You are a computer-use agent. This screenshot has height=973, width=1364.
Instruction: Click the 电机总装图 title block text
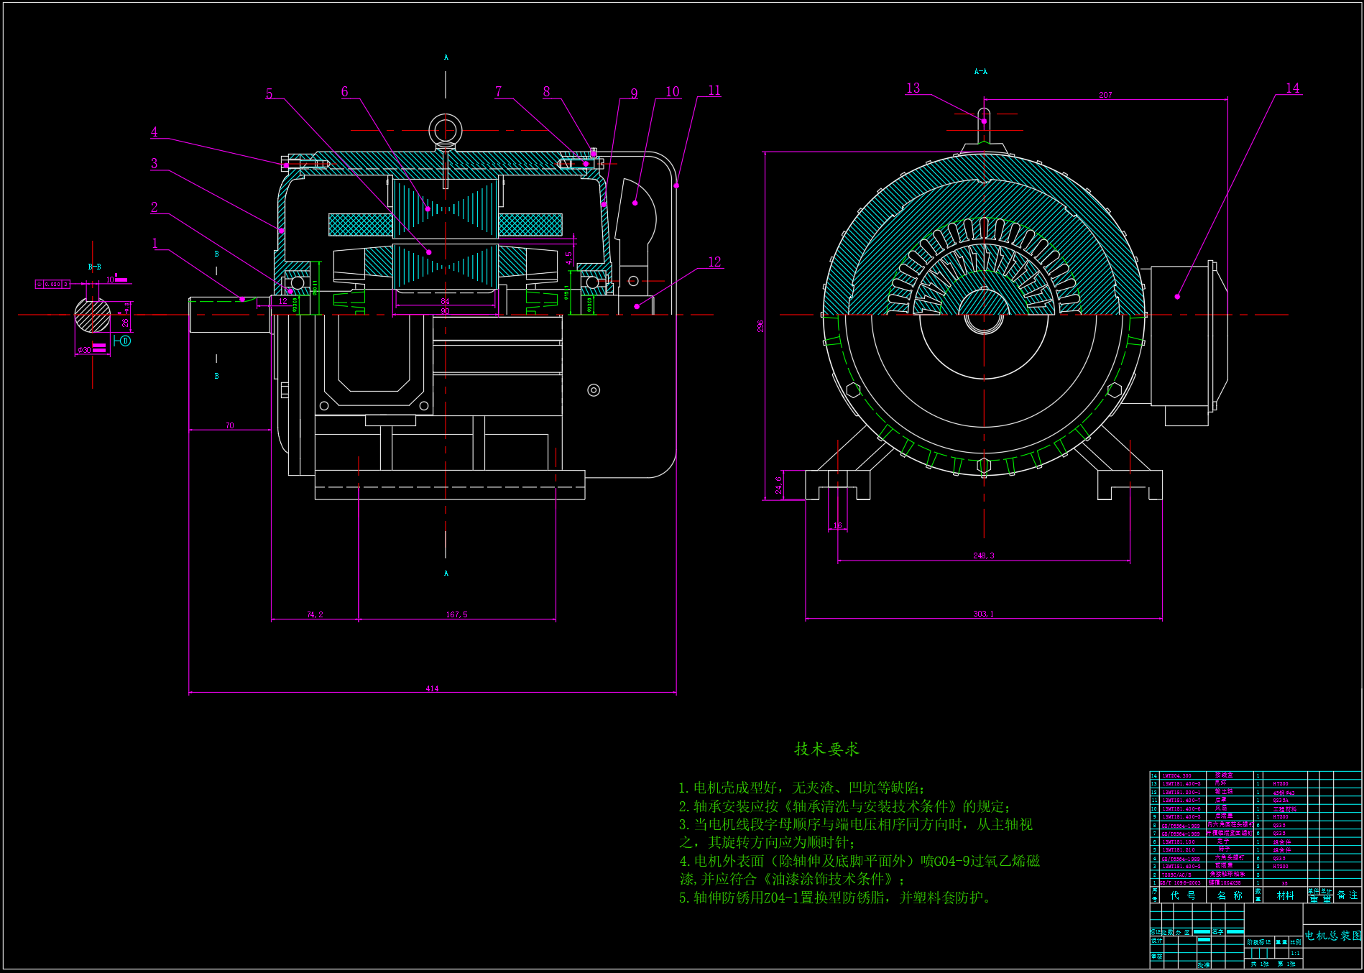click(x=1332, y=935)
